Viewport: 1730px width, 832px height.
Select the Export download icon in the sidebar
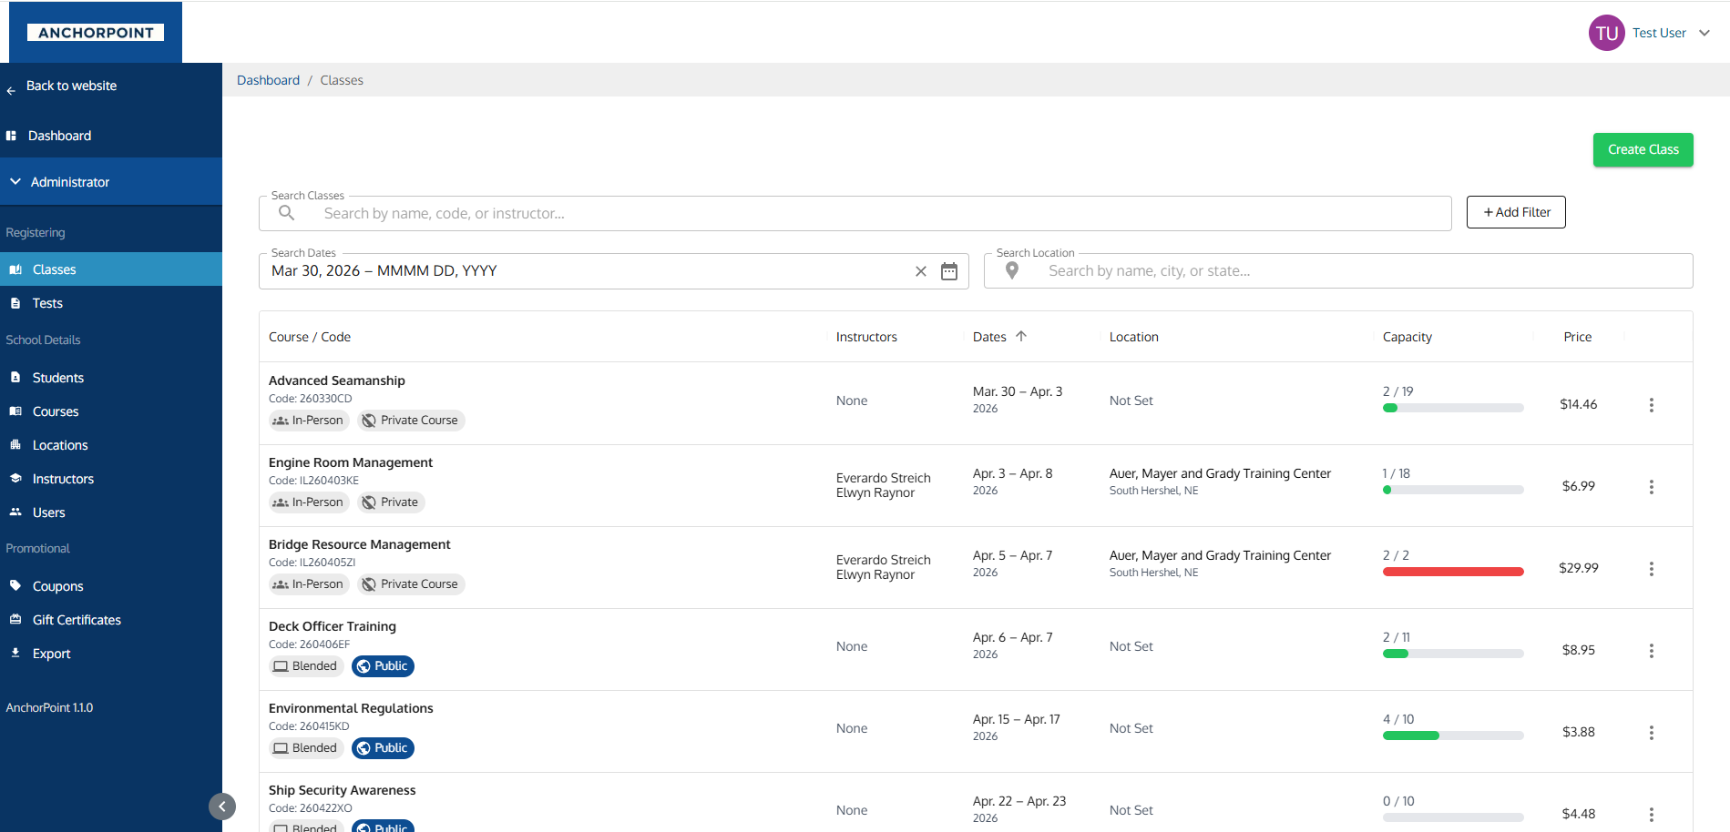point(15,653)
